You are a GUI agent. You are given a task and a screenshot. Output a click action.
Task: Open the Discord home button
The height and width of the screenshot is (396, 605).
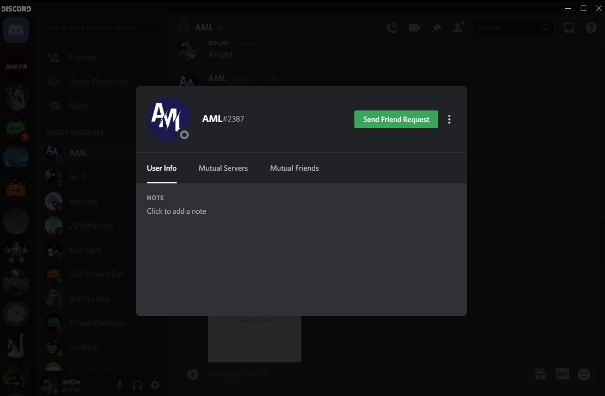point(16,30)
